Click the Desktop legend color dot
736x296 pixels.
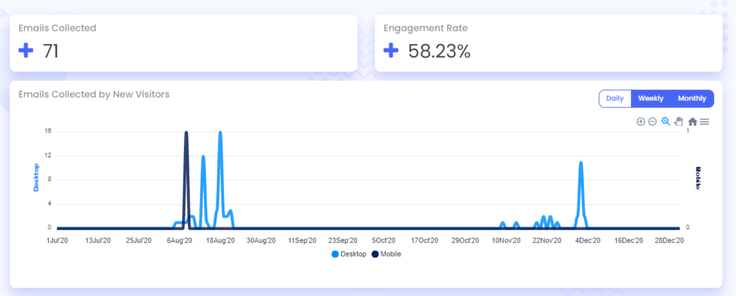pos(335,254)
